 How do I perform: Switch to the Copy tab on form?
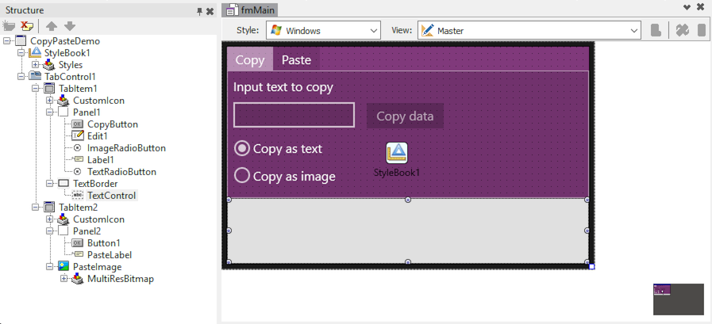pos(250,60)
